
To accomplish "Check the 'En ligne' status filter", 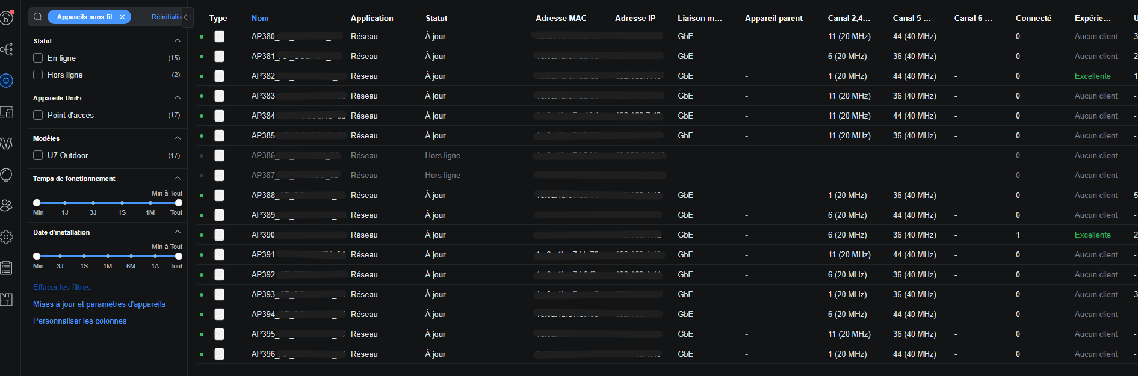I will [38, 58].
